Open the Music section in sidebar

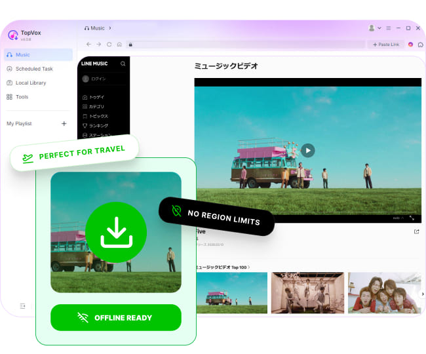(38, 54)
